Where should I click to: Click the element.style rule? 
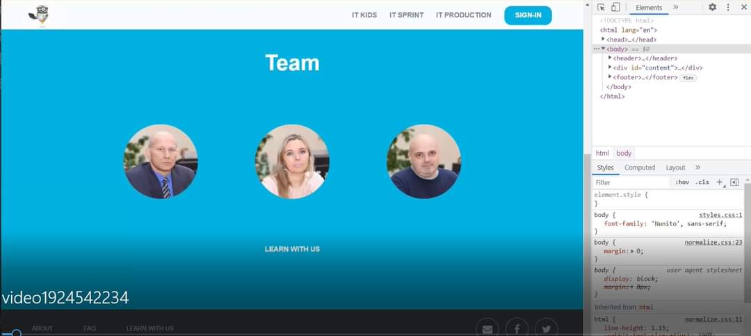click(x=621, y=195)
